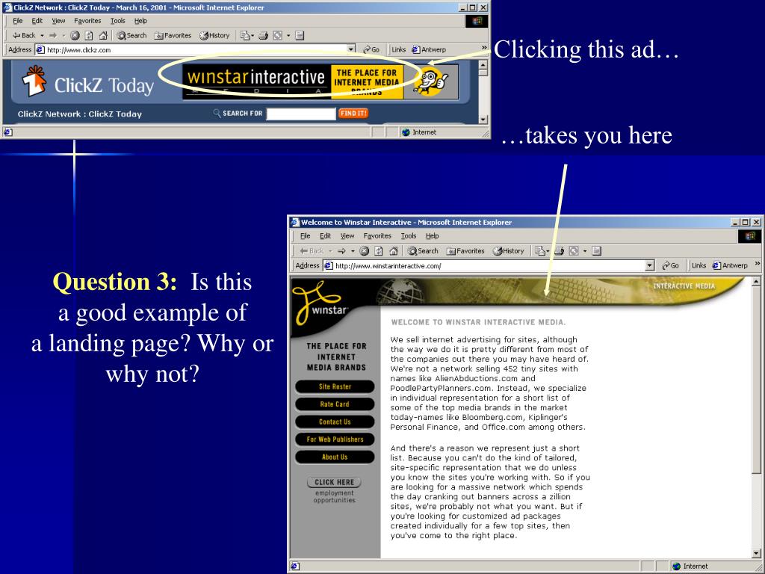Click Go button in Winstar browser
Image resolution: width=765 pixels, height=574 pixels.
(670, 265)
